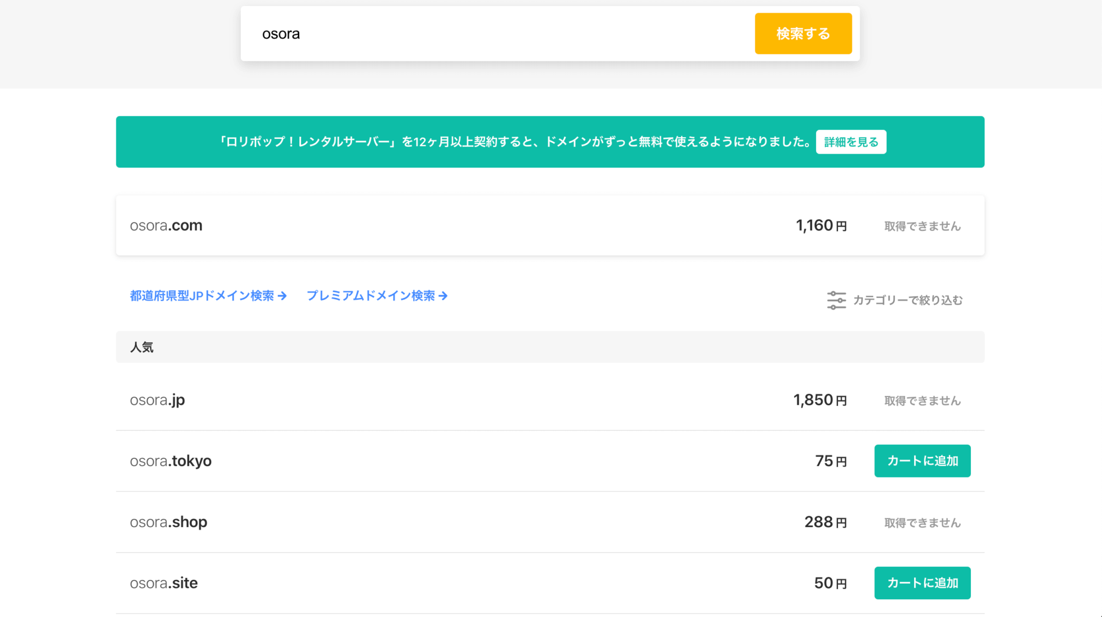The height and width of the screenshot is (617, 1102).
Task: Click the green ロリポップ promotion banner text
Action: coord(515,142)
